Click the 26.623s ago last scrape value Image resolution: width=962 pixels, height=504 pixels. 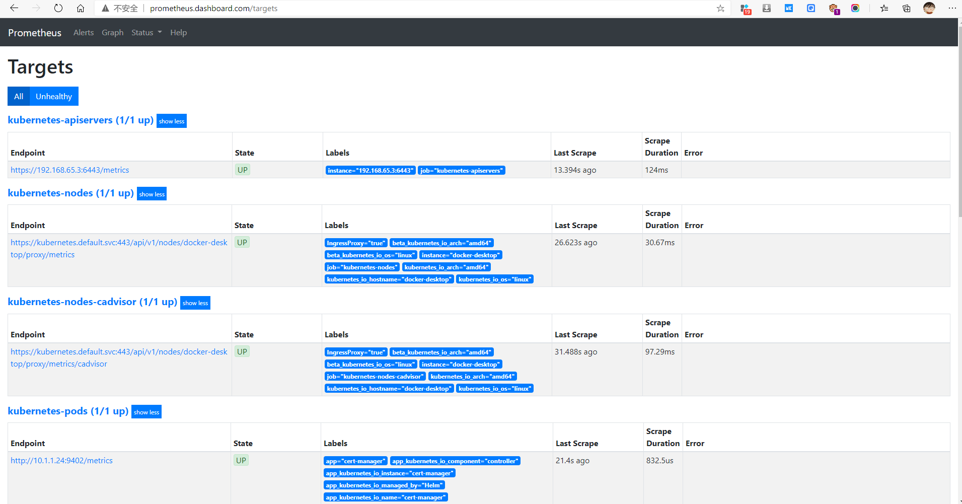tap(576, 243)
